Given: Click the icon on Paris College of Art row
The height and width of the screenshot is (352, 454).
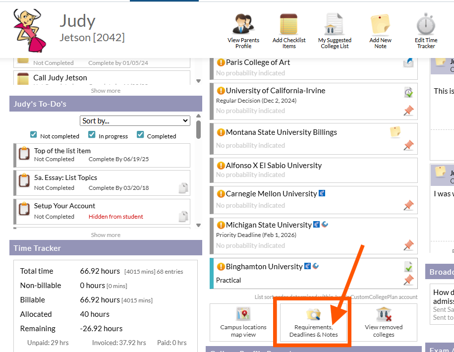Looking at the screenshot, I should [408, 62].
